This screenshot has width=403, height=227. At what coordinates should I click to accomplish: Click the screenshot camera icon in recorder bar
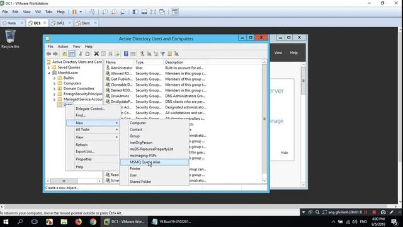click(x=383, y=212)
